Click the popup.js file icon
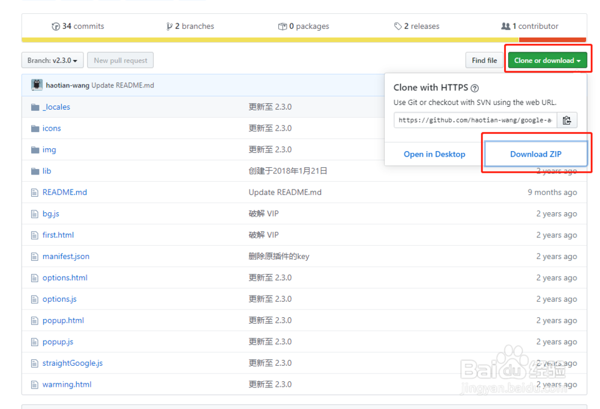This screenshot has height=409, width=600. [35, 342]
